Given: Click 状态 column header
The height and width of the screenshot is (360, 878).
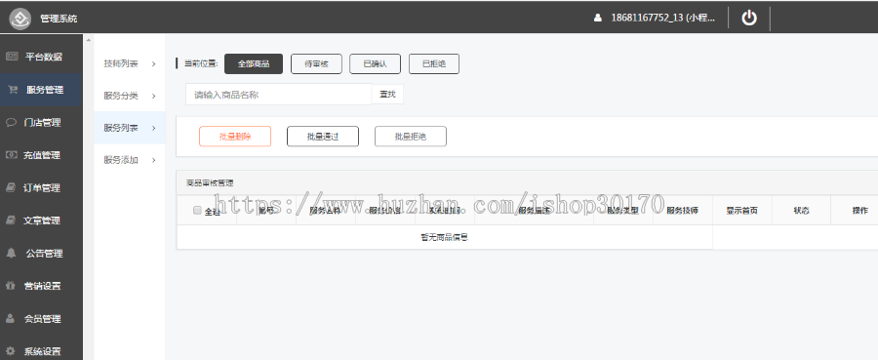Looking at the screenshot, I should click(x=801, y=211).
